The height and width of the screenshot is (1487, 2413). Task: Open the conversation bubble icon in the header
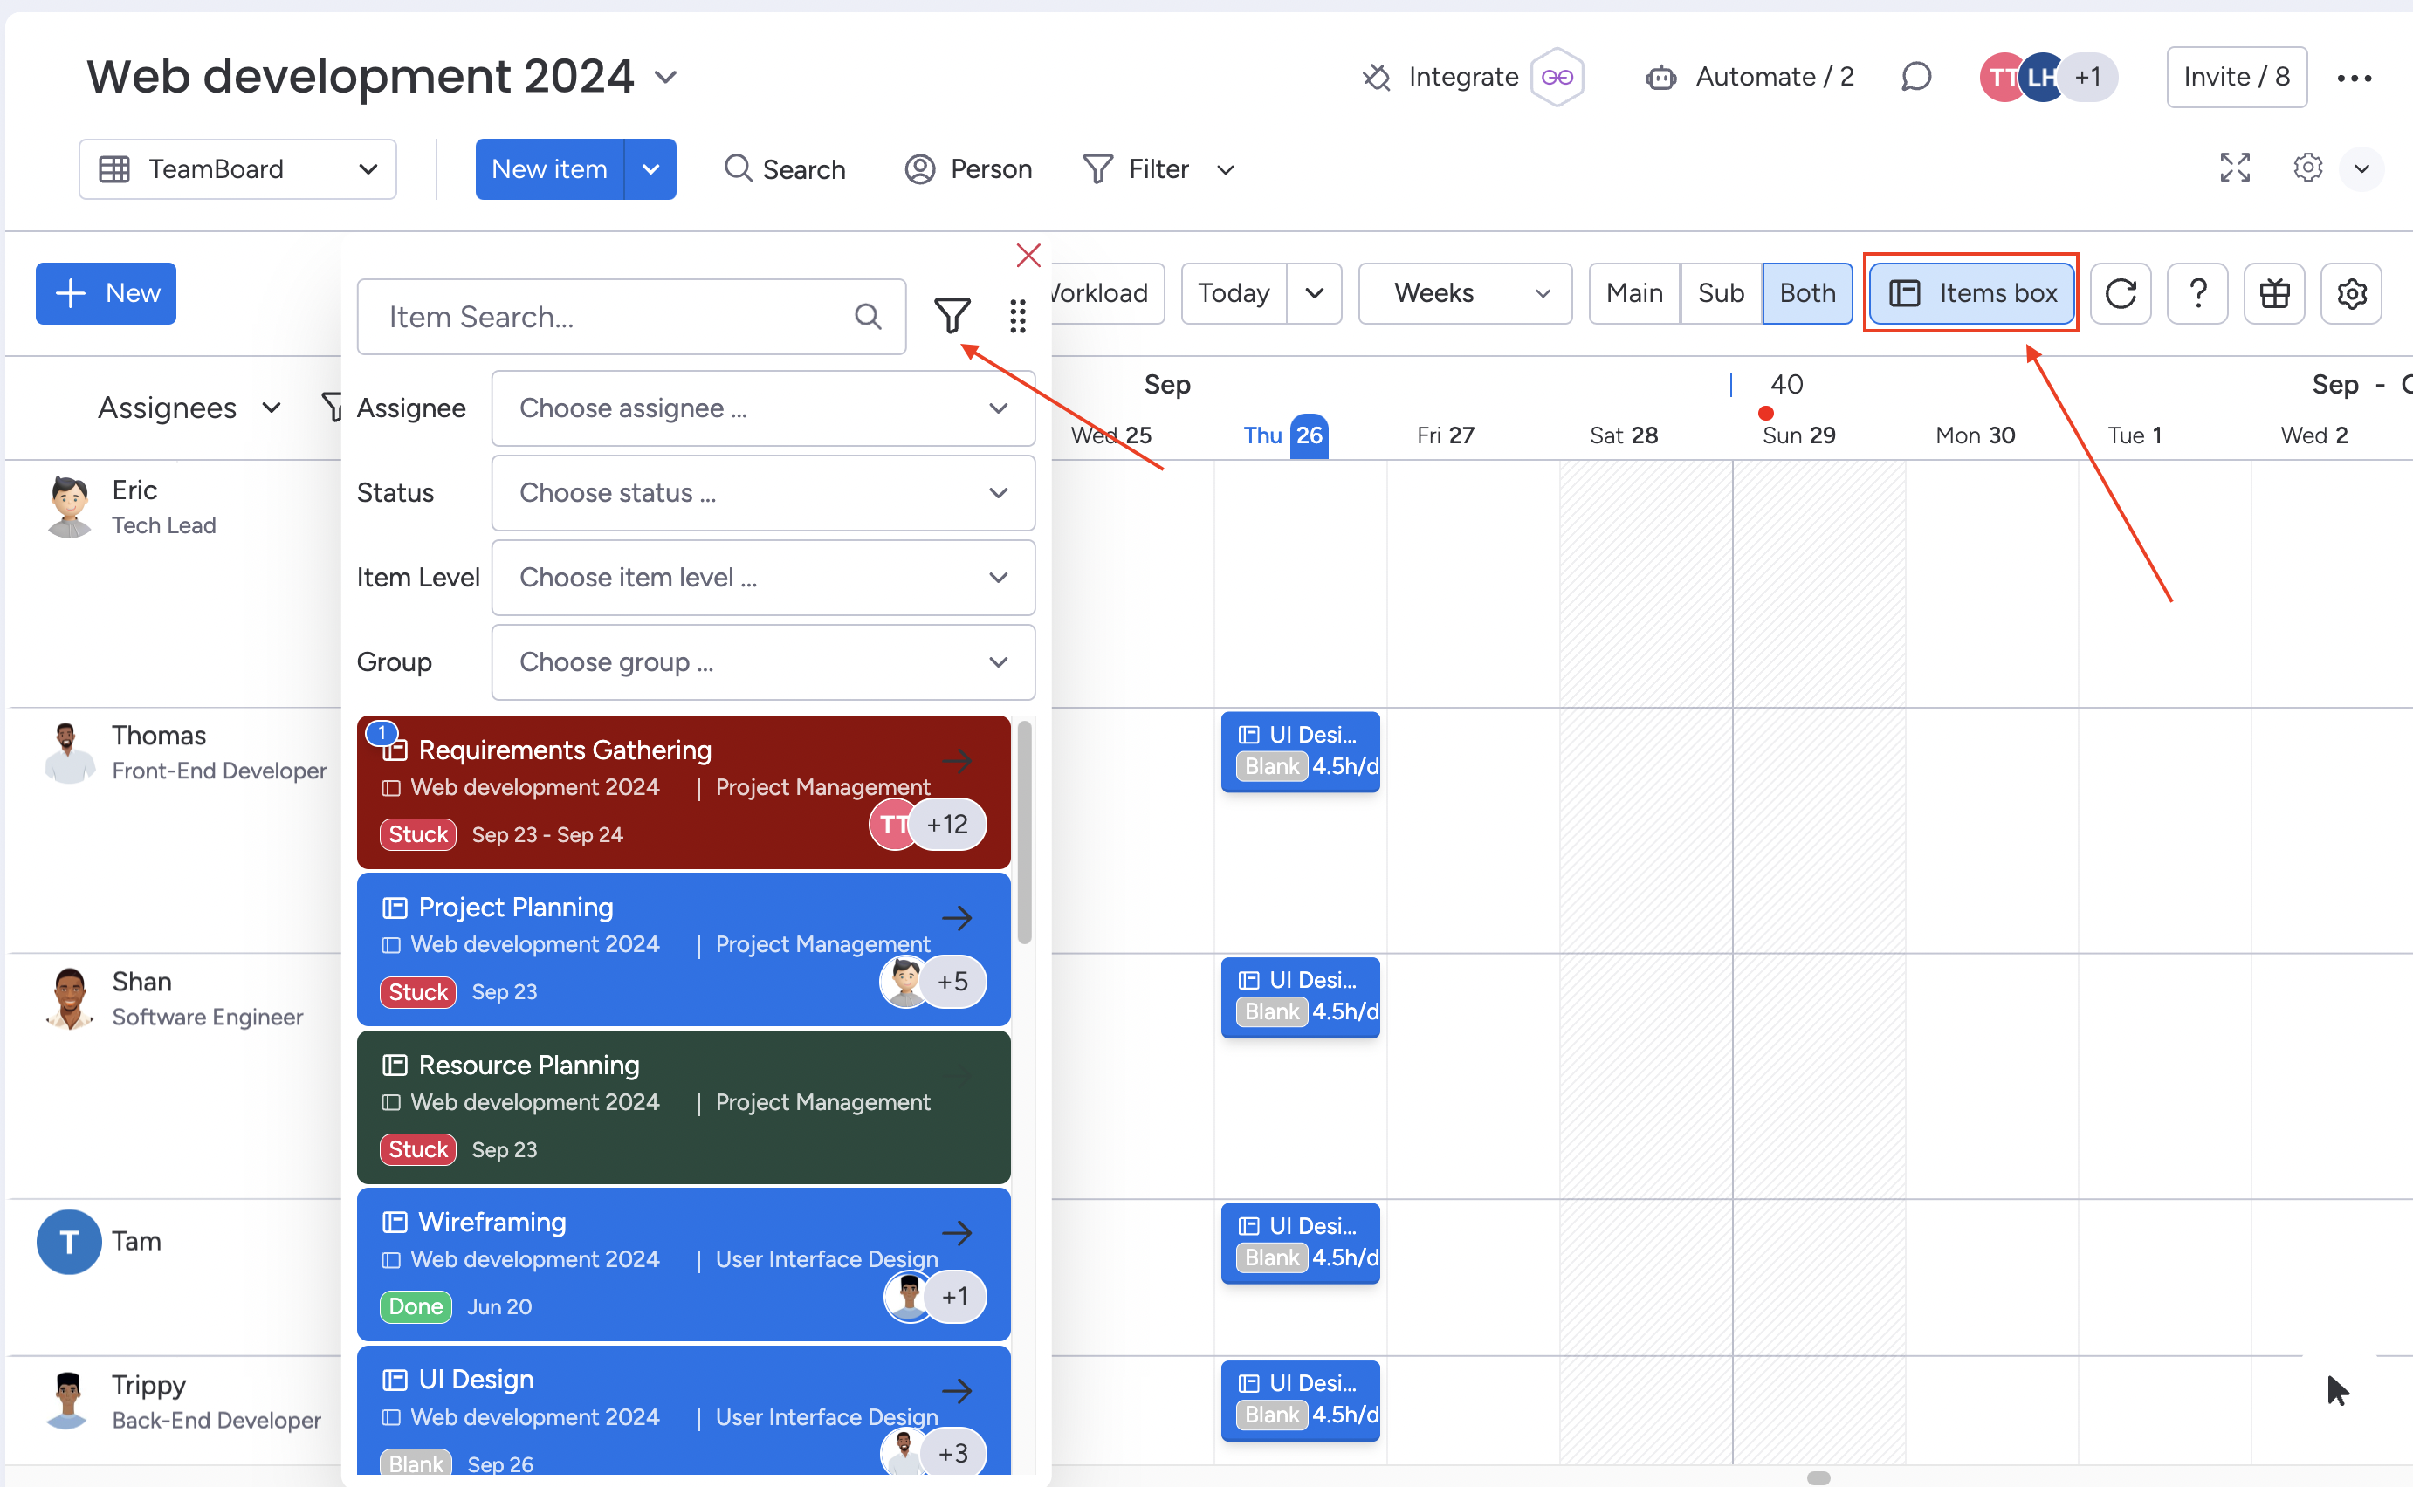click(1915, 77)
